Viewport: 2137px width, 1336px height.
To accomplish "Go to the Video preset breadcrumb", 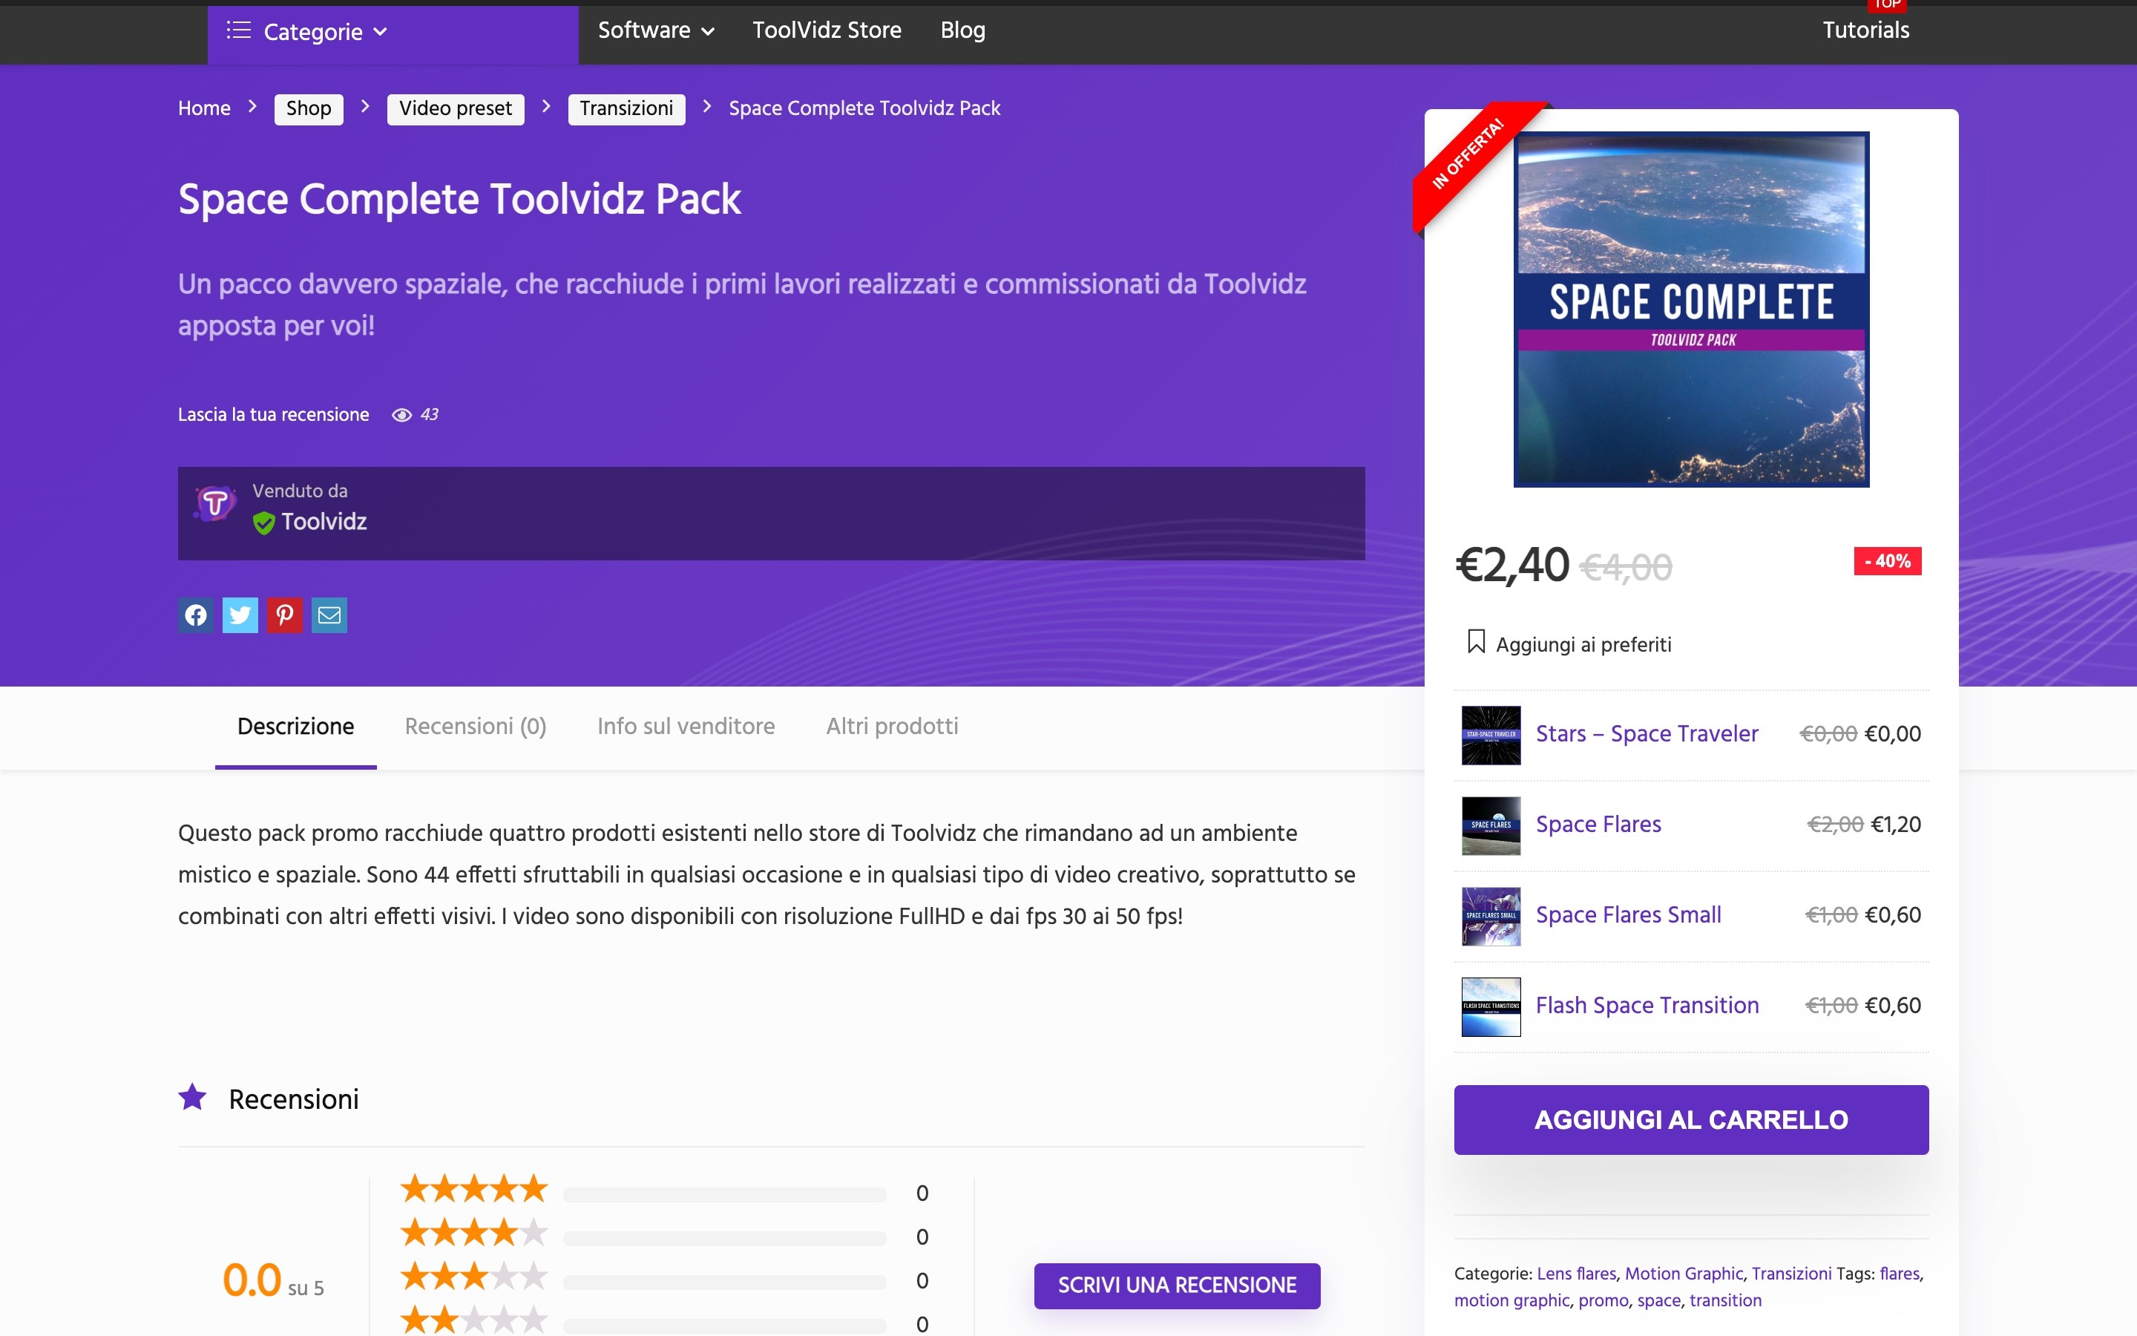I will tap(455, 108).
